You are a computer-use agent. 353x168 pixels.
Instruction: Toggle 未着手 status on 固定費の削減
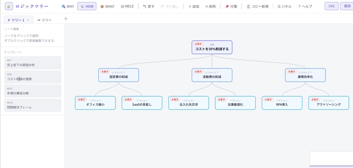[x=105, y=72]
